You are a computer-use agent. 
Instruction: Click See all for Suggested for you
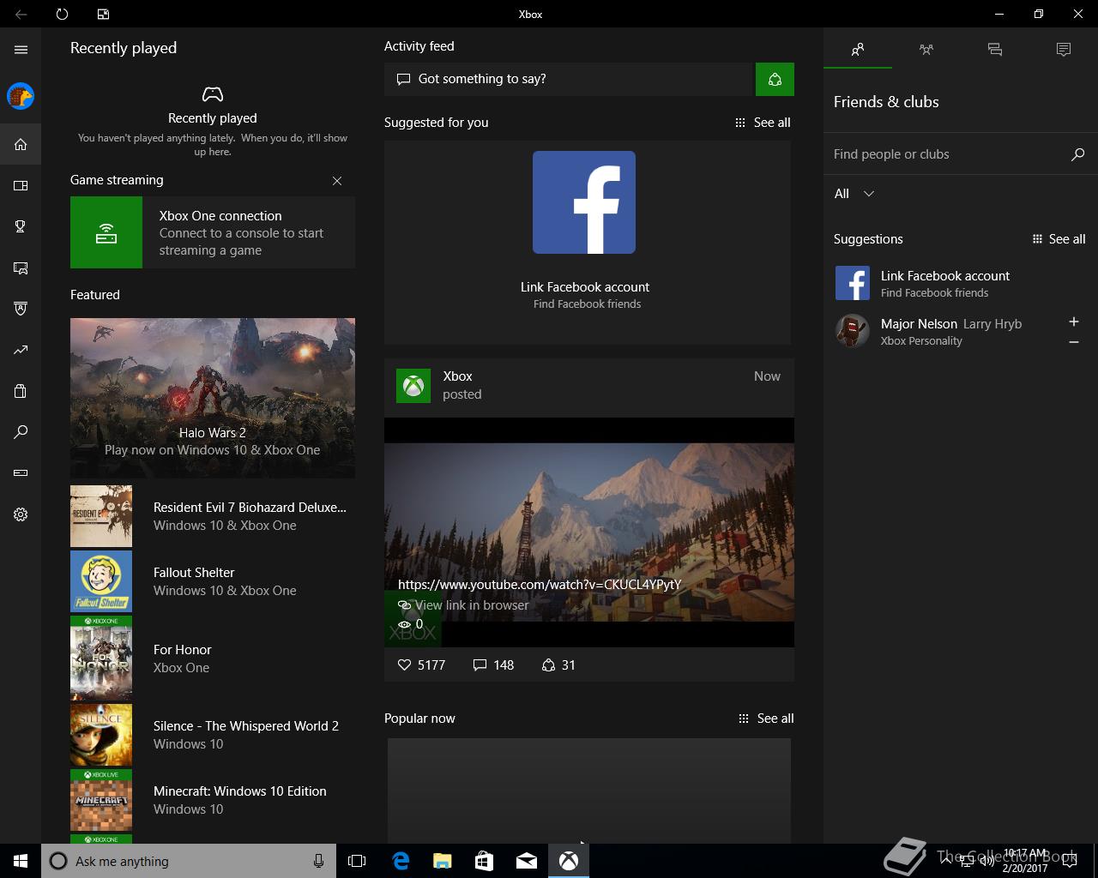(763, 123)
